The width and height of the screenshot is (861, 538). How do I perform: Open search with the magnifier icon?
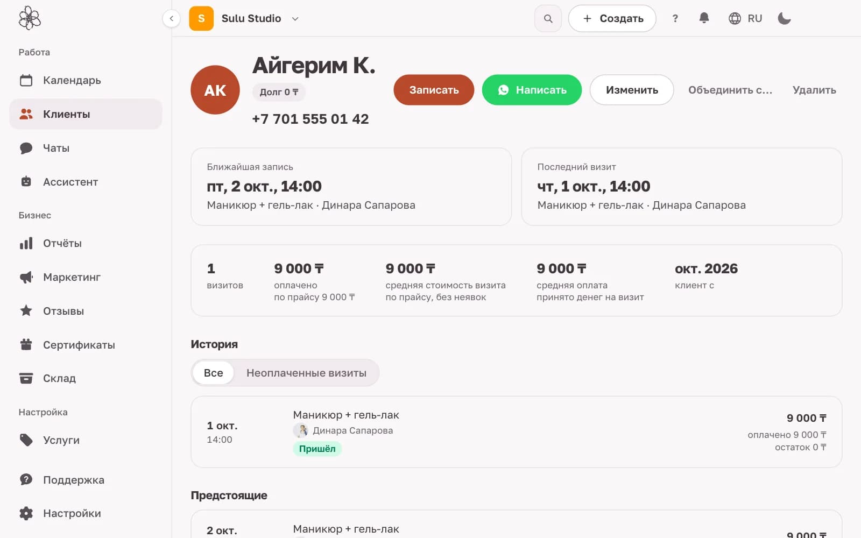(x=548, y=18)
